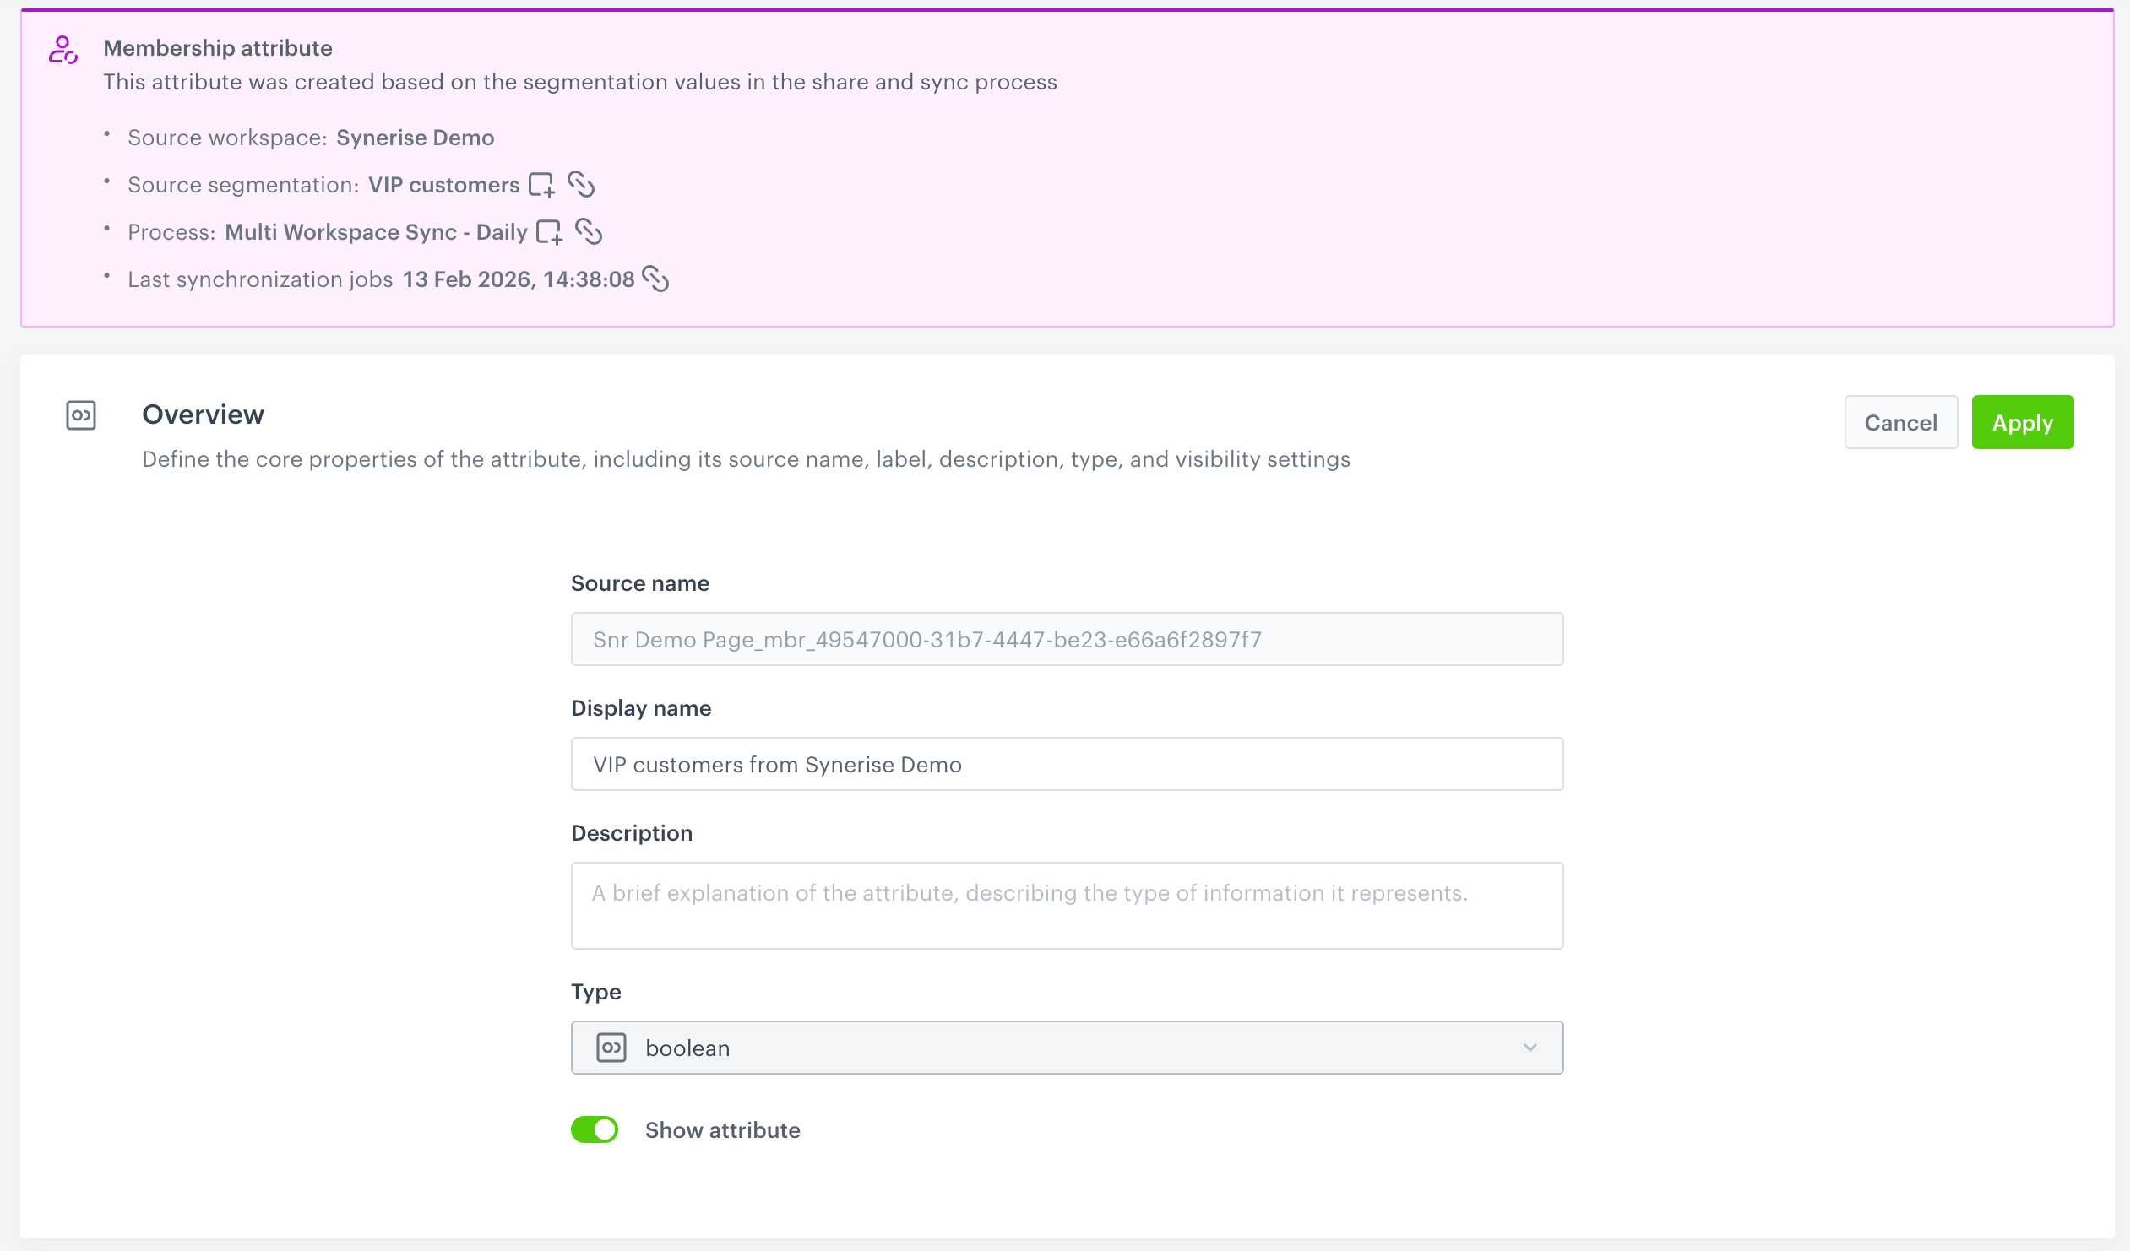Copy link to last synchronization jobs
Screen dimensions: 2130x1251
pos(658,279)
